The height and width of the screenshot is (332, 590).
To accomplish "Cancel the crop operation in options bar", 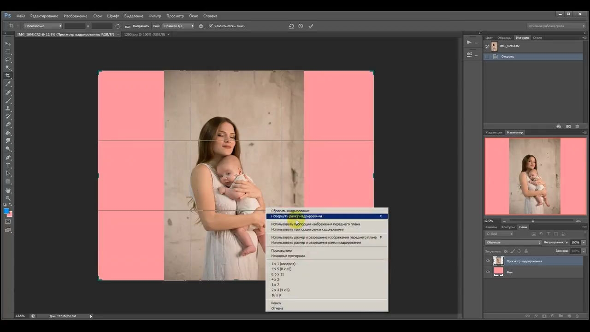I will 301,26.
